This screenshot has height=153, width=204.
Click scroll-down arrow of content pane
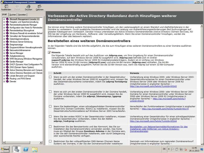[x=202, y=144]
